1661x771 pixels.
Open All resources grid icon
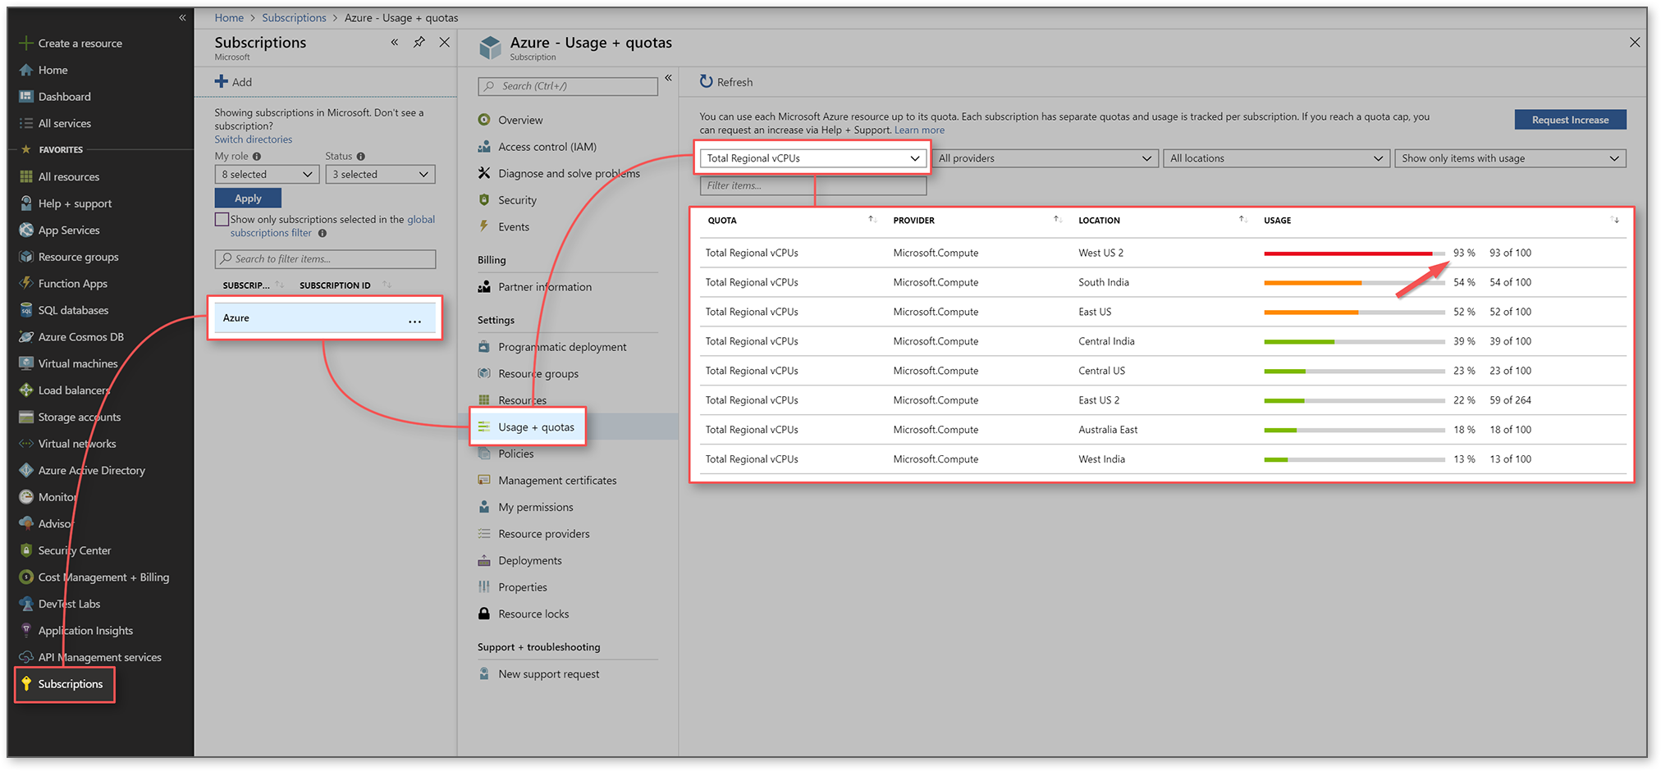pos(26,176)
